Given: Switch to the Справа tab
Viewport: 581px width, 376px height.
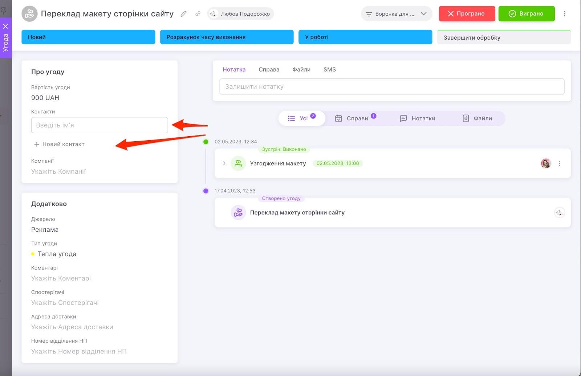Looking at the screenshot, I should click(269, 69).
